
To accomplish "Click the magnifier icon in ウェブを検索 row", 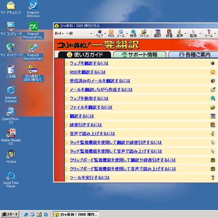I will click(x=213, y=98).
